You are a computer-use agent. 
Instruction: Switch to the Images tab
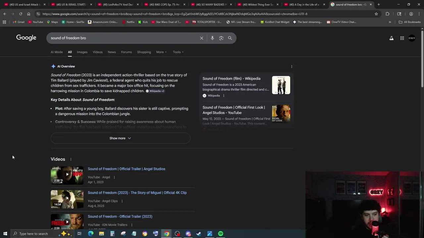pyautogui.click(x=82, y=52)
